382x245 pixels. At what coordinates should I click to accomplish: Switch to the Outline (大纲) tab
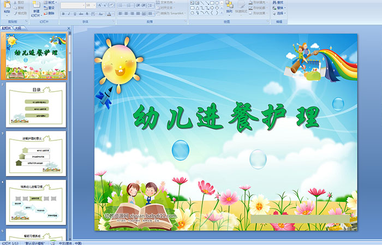[x=18, y=28]
